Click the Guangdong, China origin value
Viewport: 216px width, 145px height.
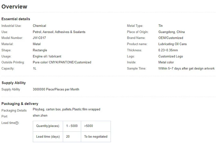[171, 32]
